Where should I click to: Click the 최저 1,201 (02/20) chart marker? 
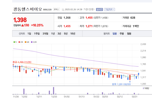(121, 84)
